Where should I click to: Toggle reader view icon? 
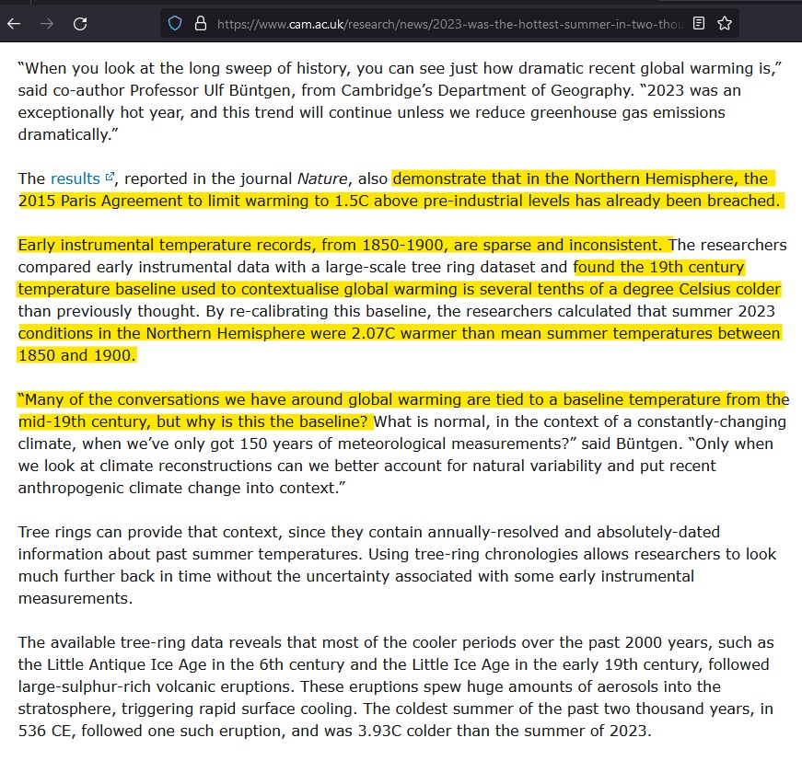click(x=699, y=24)
